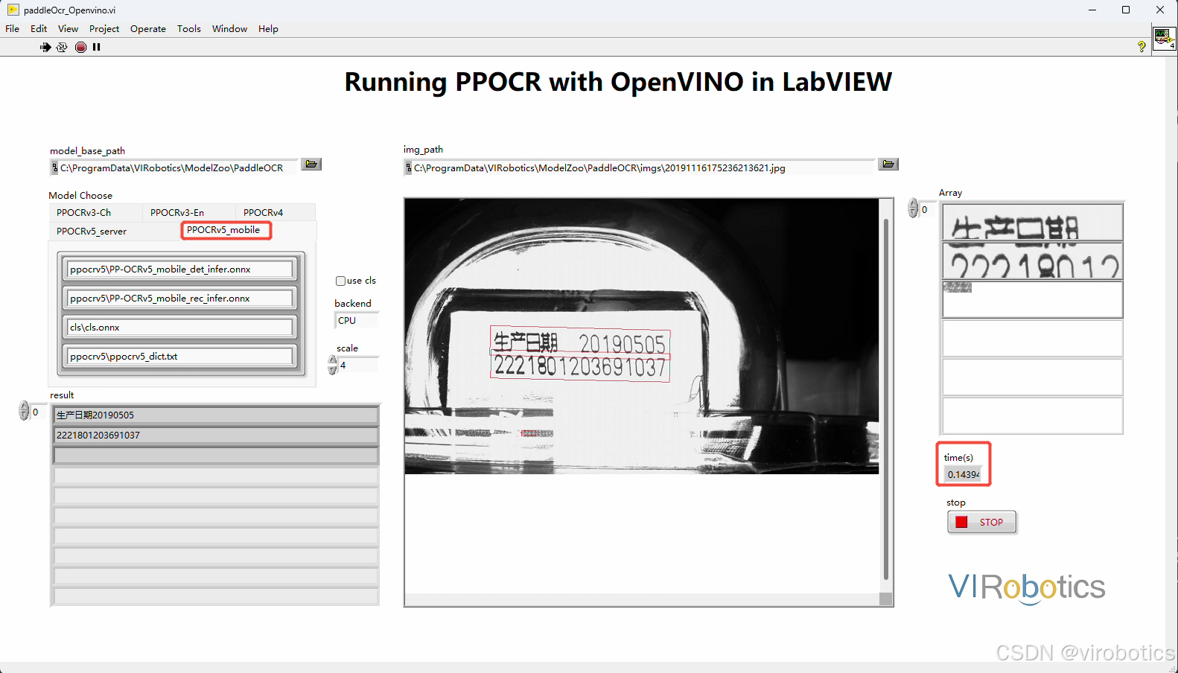Click the VIRobotics logo
The image size is (1178, 673).
coord(1026,587)
